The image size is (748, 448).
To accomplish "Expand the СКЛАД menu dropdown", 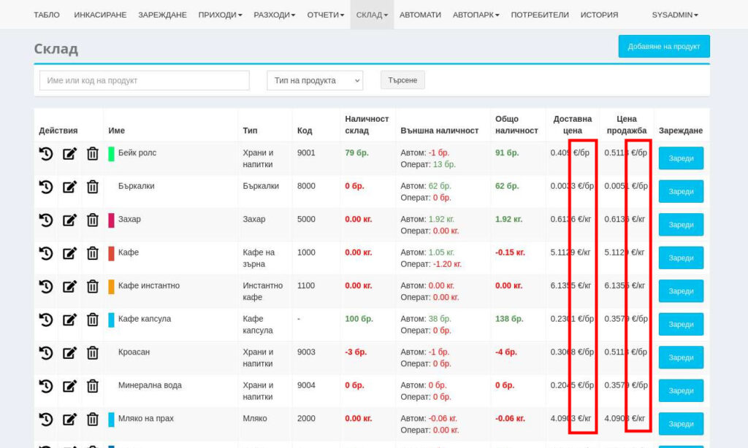I will pos(372,15).
